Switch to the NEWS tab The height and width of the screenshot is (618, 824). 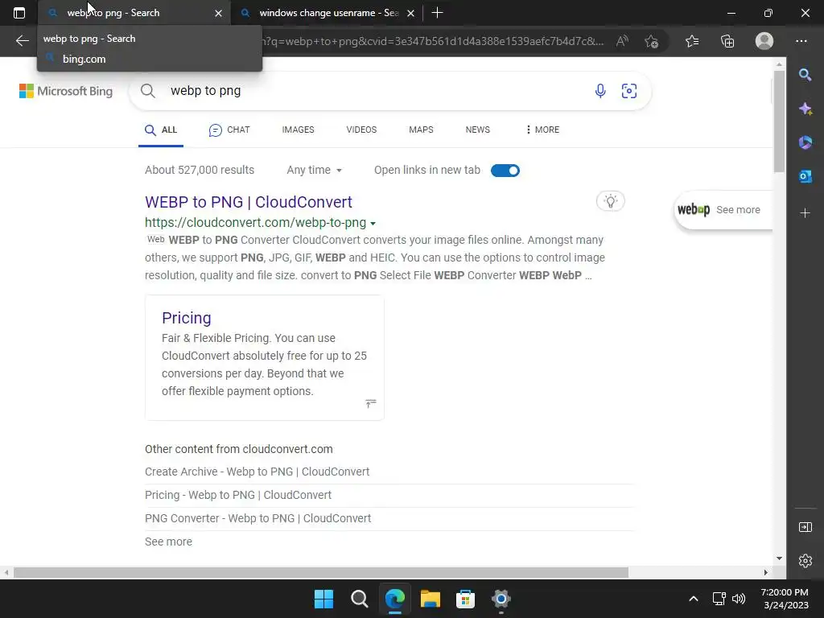click(478, 130)
